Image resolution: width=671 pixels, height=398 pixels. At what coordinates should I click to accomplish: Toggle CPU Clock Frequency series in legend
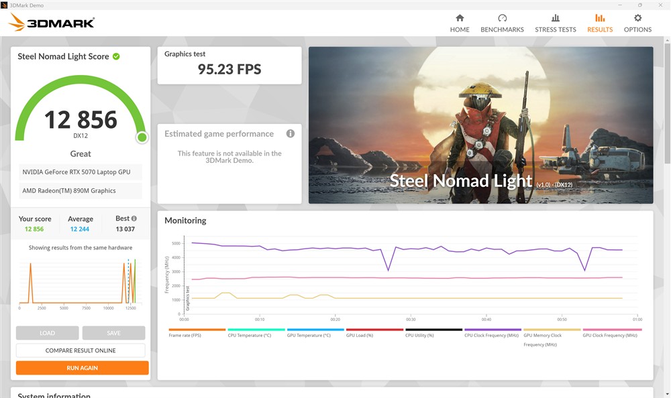pyautogui.click(x=493, y=335)
